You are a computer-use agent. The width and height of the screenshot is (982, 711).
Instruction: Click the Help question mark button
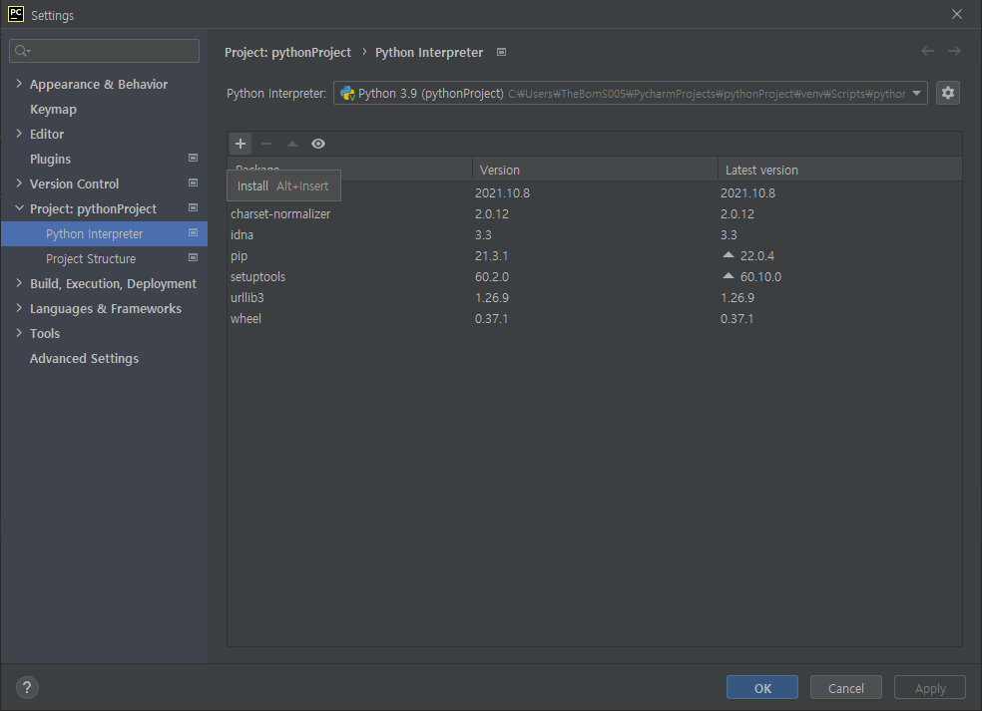27,688
